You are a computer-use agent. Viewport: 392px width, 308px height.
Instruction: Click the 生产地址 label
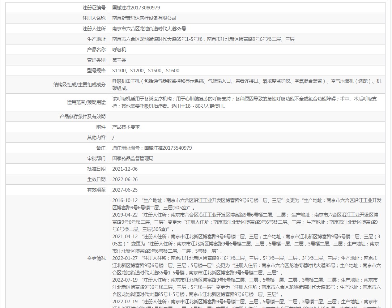[96, 39]
